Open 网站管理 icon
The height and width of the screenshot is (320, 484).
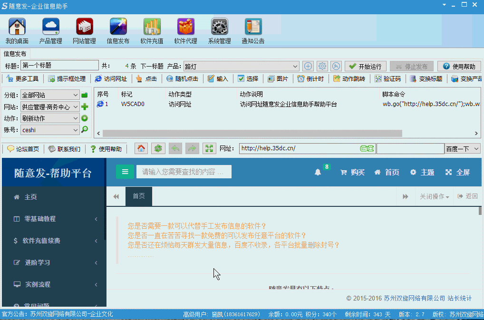pyautogui.click(x=84, y=27)
